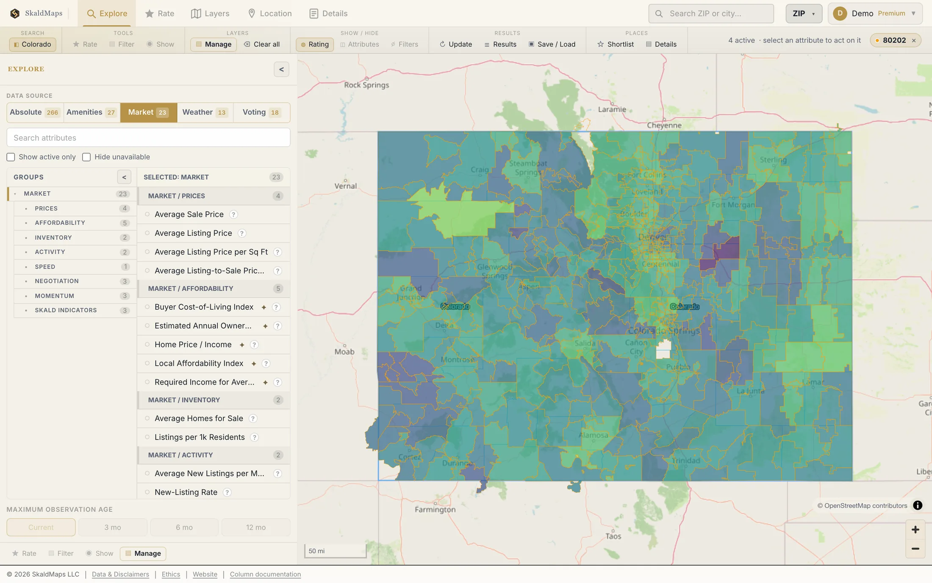Click the help icon beside Buyer Cost-of-Living Index
Screen dimensions: 932x583
pos(276,307)
